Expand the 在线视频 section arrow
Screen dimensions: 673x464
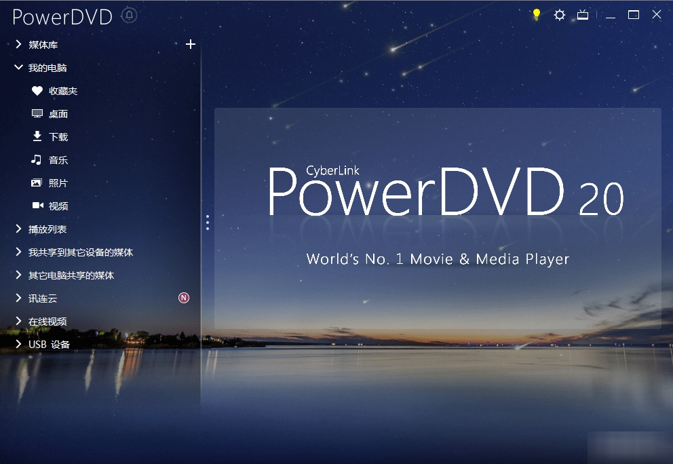point(18,321)
